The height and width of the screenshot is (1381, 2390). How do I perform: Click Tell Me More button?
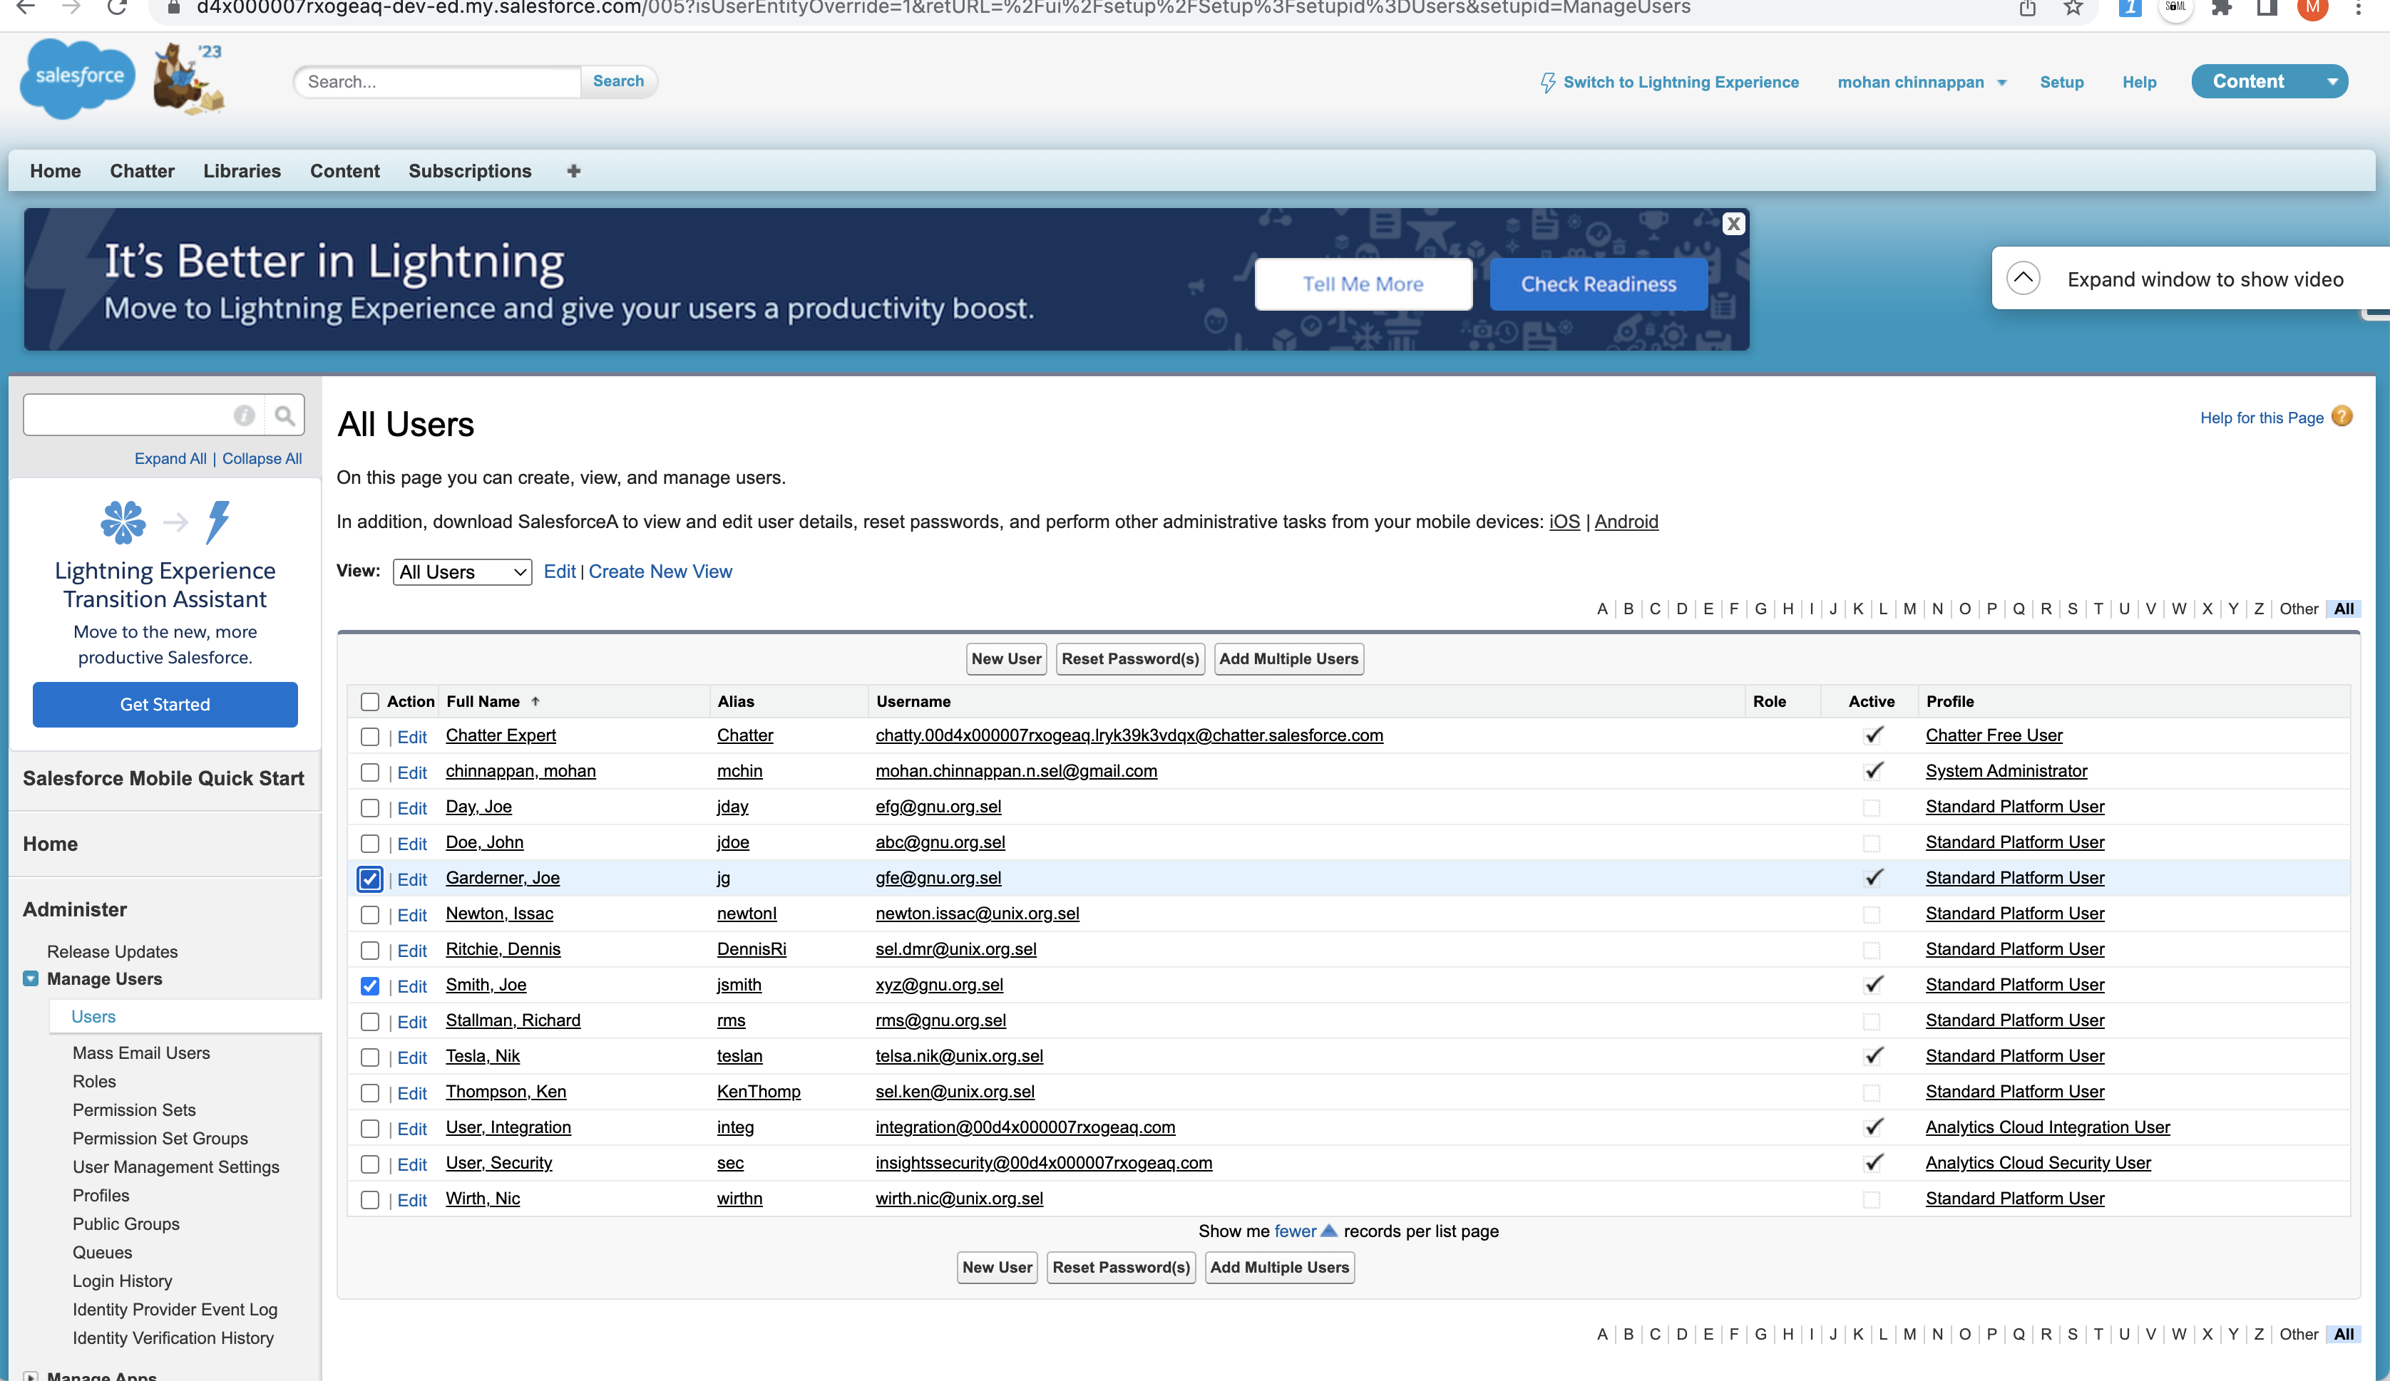(1363, 284)
